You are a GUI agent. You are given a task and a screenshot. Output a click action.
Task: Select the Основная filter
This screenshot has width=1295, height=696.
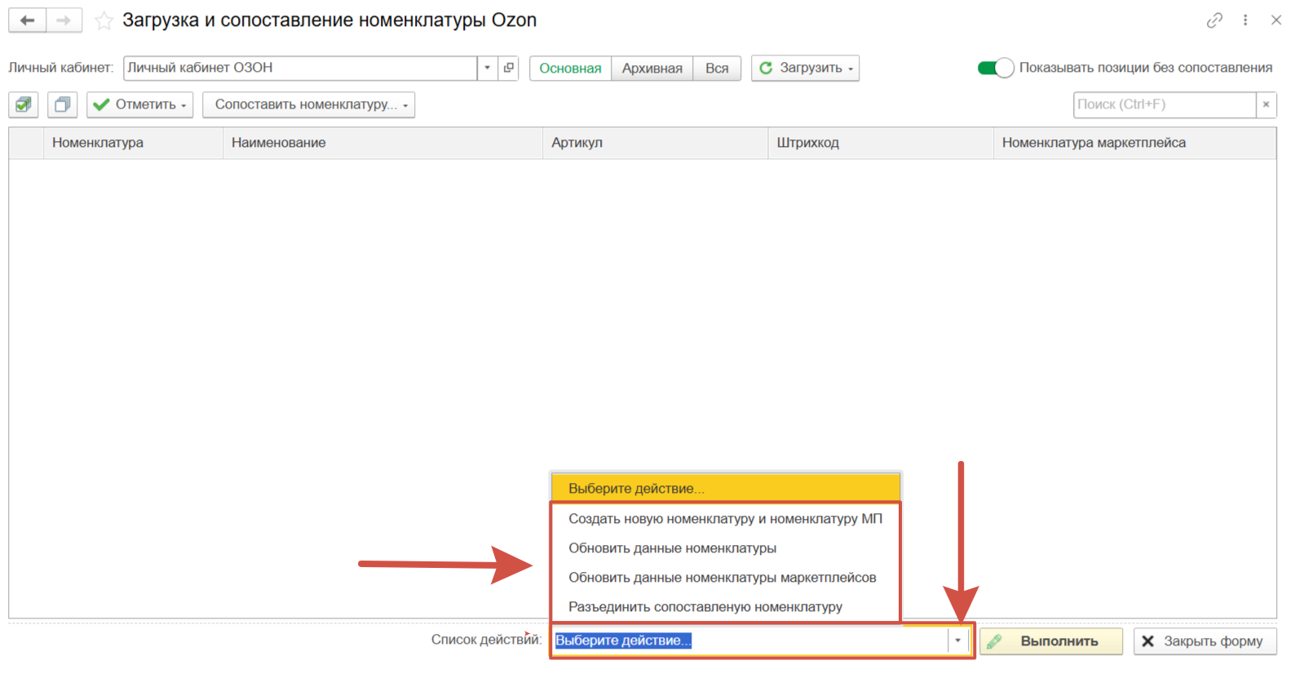point(570,69)
